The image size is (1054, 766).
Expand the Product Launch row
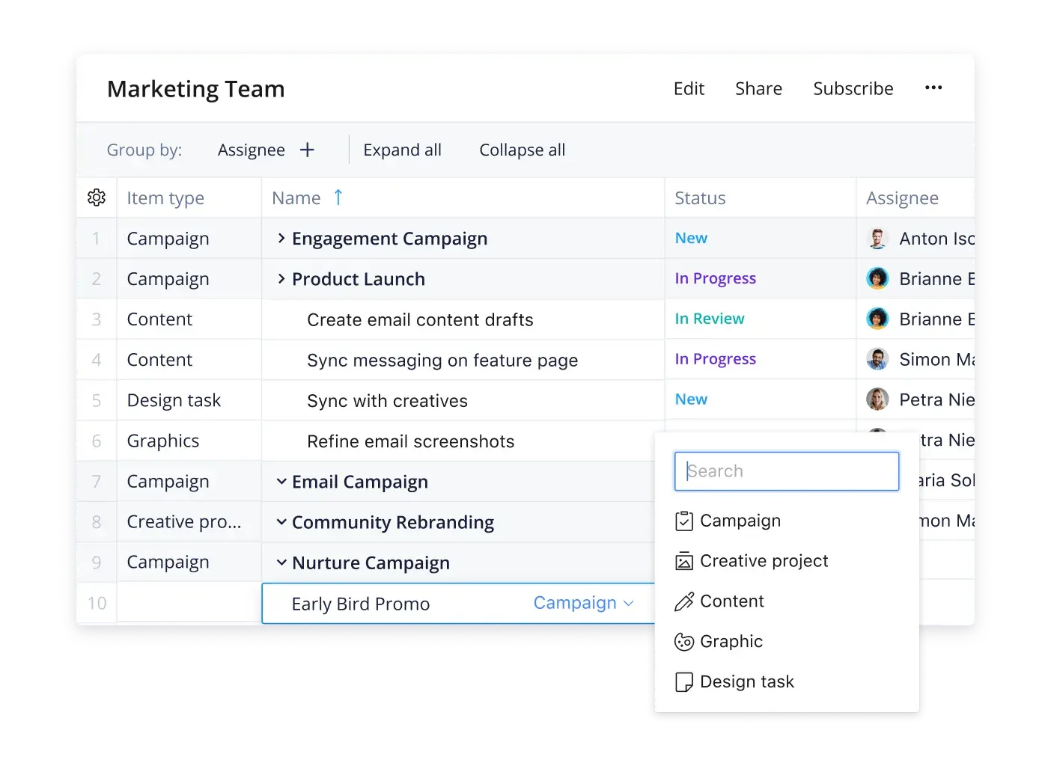click(281, 279)
